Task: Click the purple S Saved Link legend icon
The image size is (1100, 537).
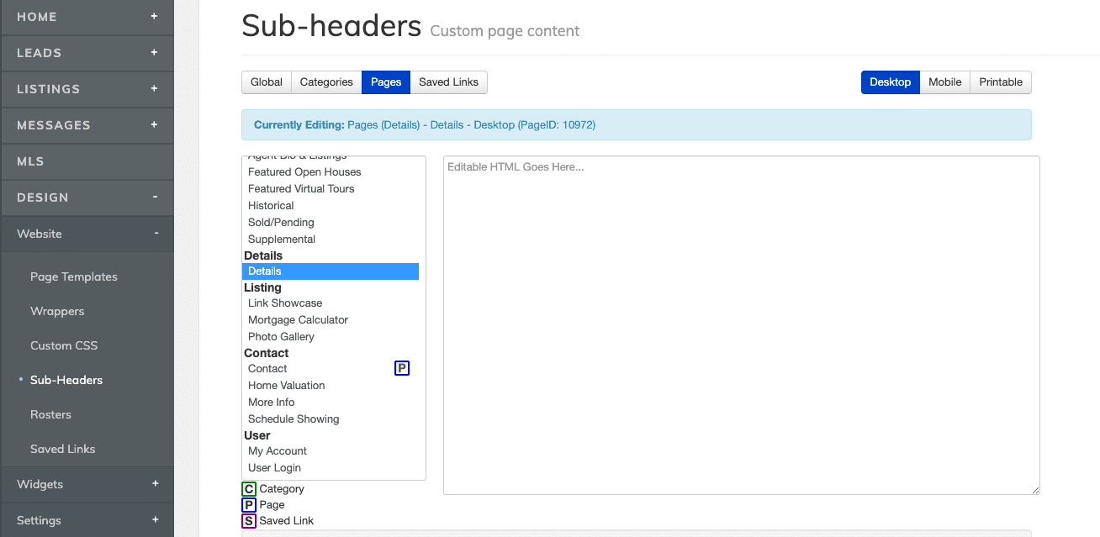Action: point(248,520)
